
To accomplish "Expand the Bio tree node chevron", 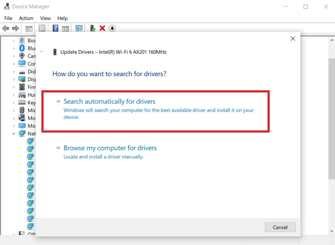I will 14,41.
